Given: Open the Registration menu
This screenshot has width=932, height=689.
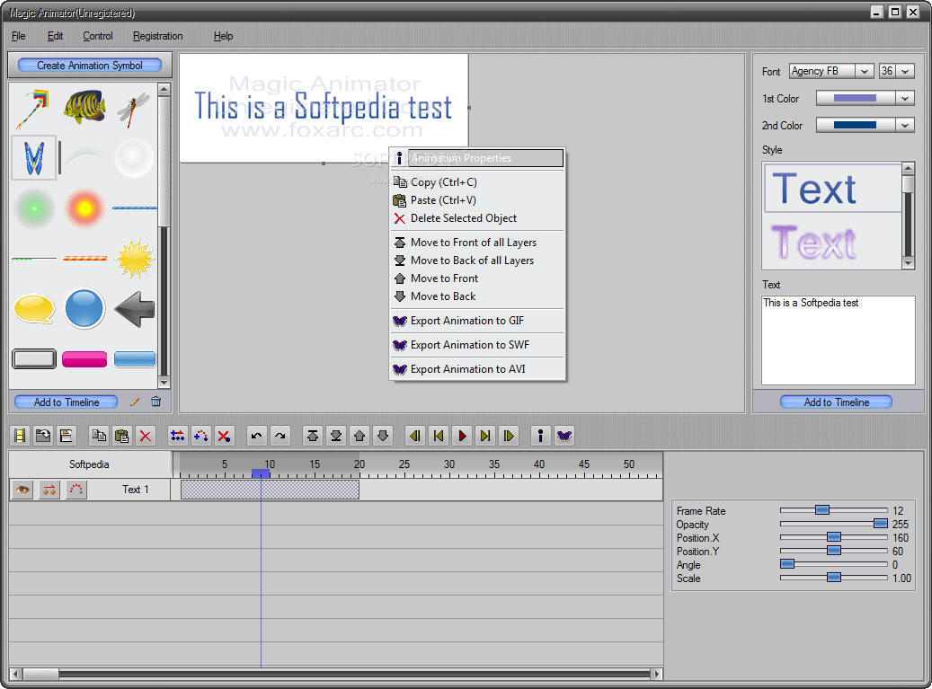Looking at the screenshot, I should click(157, 36).
